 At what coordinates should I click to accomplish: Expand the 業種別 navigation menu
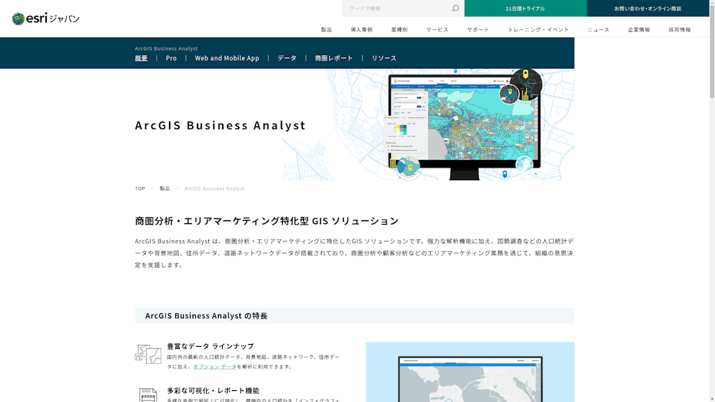coord(399,30)
